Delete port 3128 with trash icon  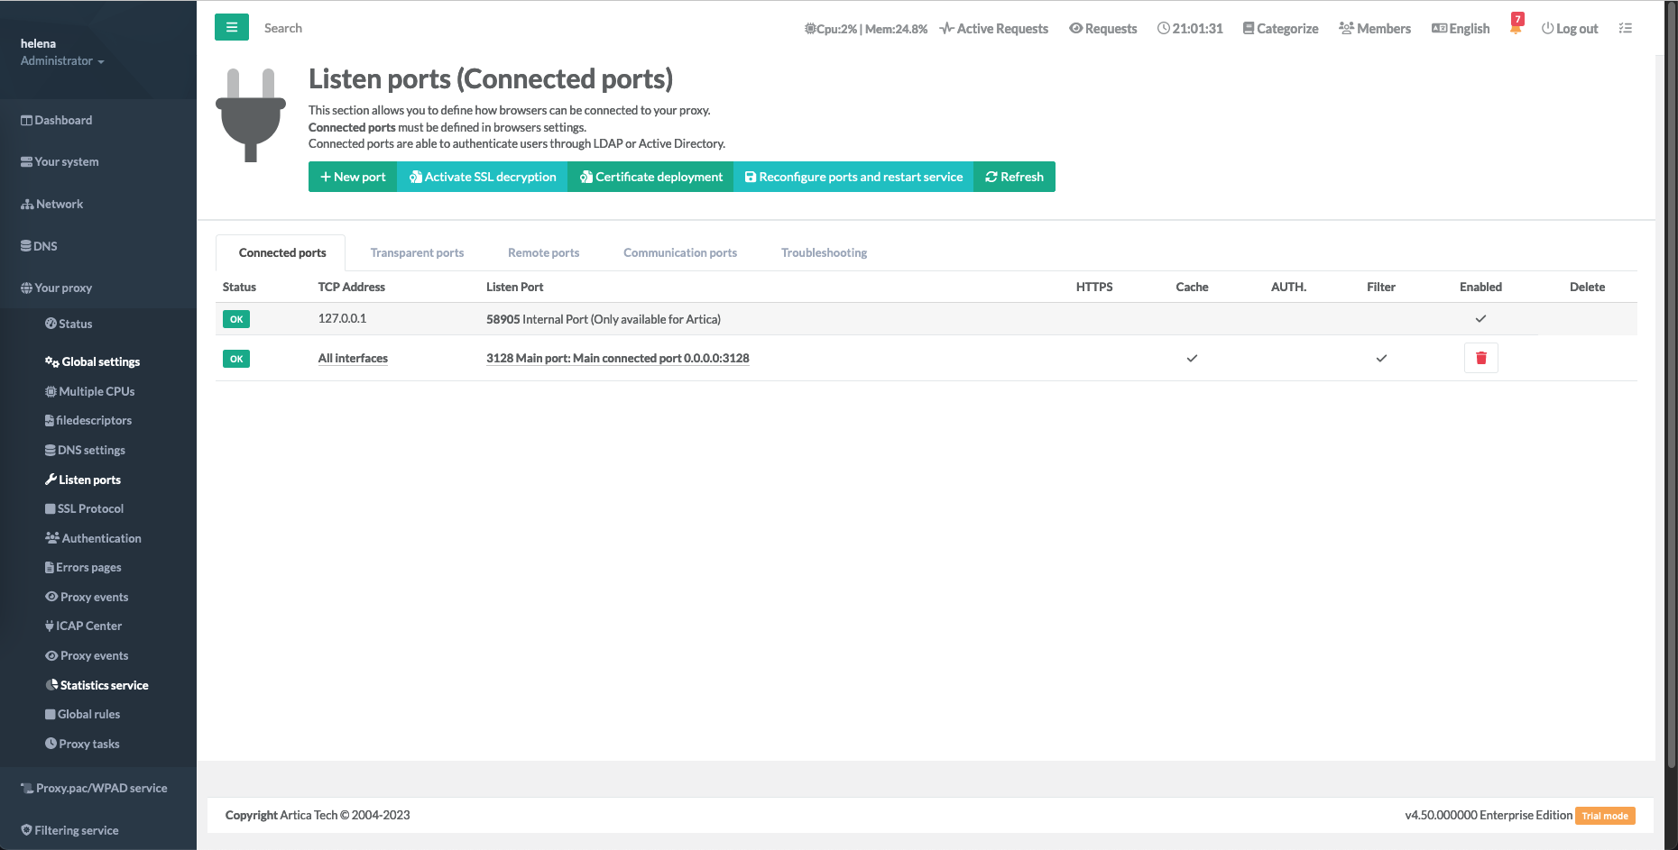tap(1480, 358)
